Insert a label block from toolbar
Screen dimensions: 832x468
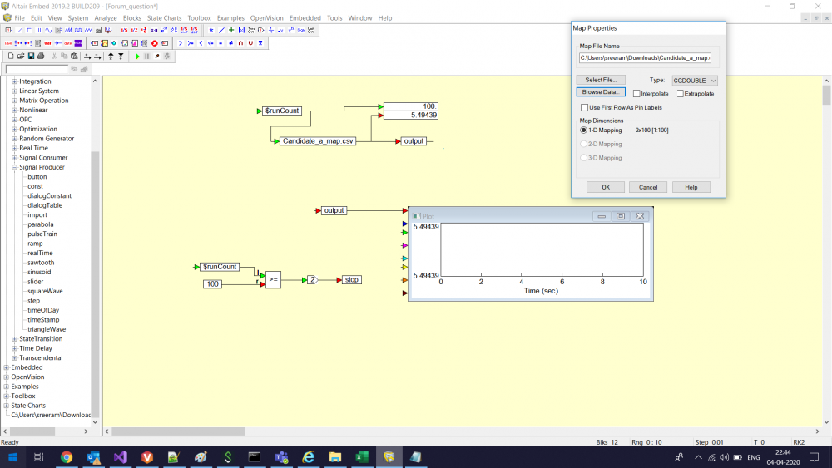click(8, 43)
